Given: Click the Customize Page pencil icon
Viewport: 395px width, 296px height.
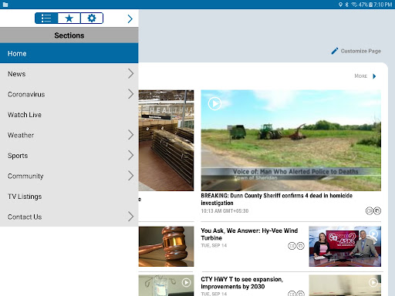Looking at the screenshot, I should click(334, 51).
